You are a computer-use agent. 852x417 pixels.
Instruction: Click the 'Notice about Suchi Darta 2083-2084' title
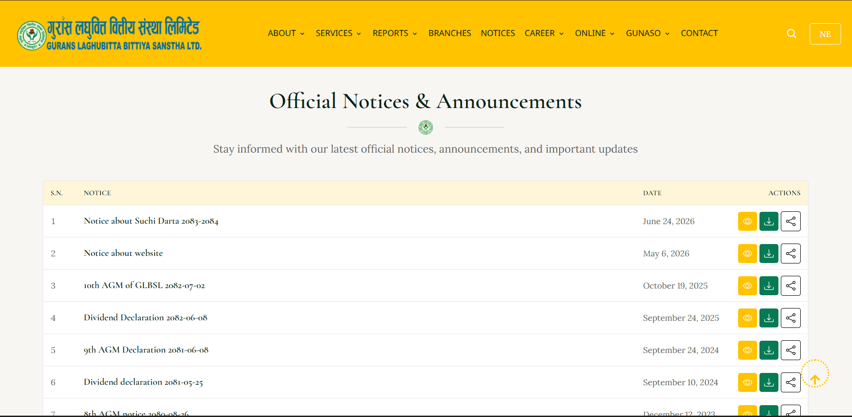click(x=151, y=221)
